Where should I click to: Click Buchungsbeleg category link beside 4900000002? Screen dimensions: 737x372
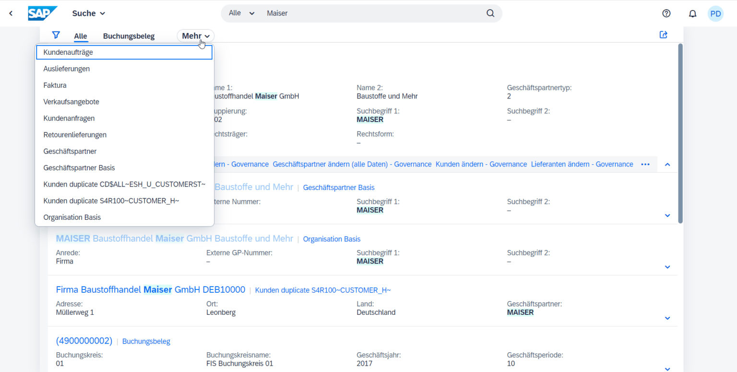click(146, 342)
